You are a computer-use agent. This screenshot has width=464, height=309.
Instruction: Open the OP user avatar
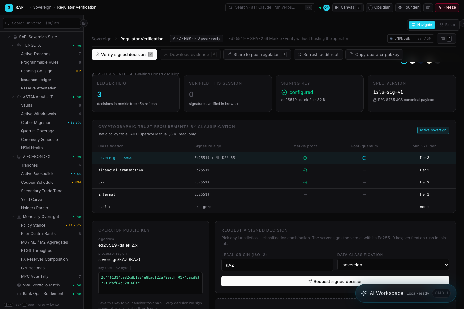326,8
